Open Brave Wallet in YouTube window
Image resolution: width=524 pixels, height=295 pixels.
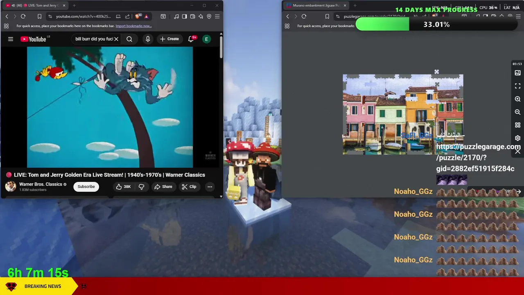click(192, 16)
